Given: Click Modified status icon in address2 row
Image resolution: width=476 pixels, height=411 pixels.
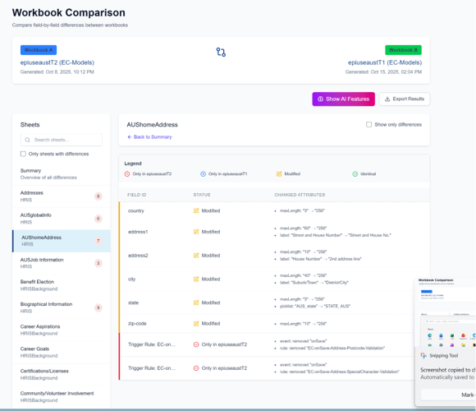Looking at the screenshot, I should (196, 256).
